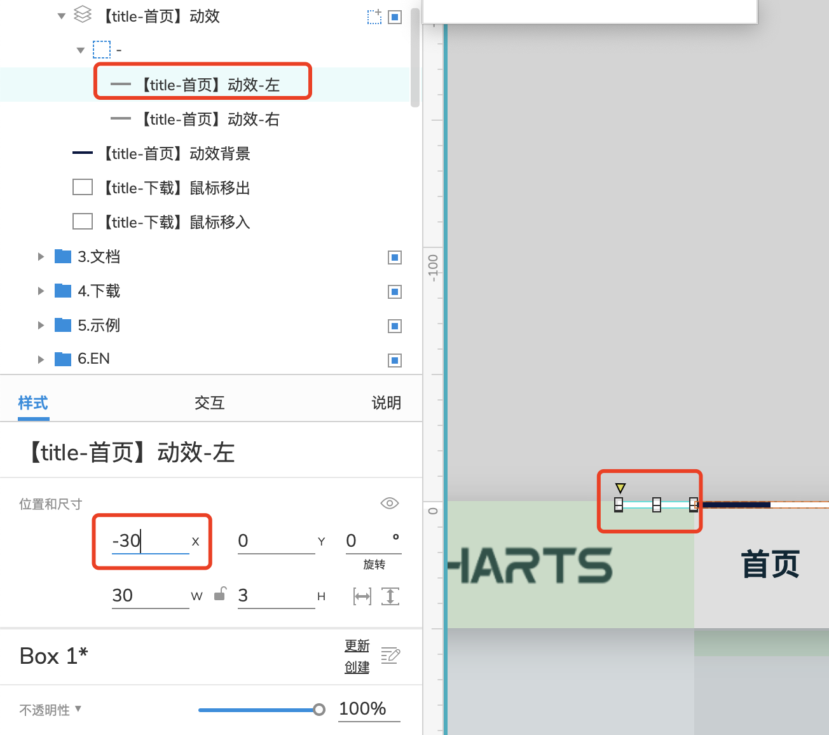Click the 位置和尺寸 section label
The width and height of the screenshot is (829, 735).
coord(51,504)
